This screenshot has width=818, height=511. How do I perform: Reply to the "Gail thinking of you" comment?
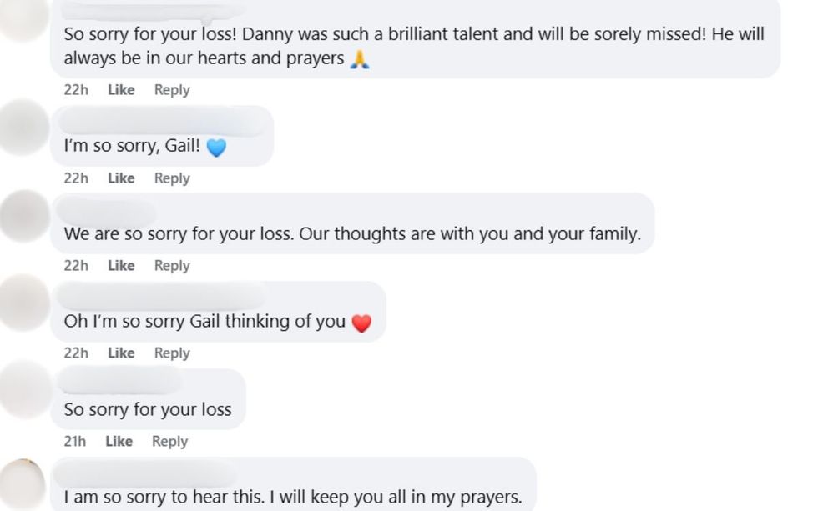(x=172, y=353)
